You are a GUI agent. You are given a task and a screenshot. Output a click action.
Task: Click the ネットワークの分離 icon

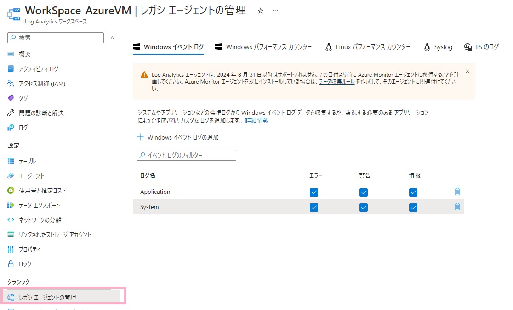click(x=11, y=220)
